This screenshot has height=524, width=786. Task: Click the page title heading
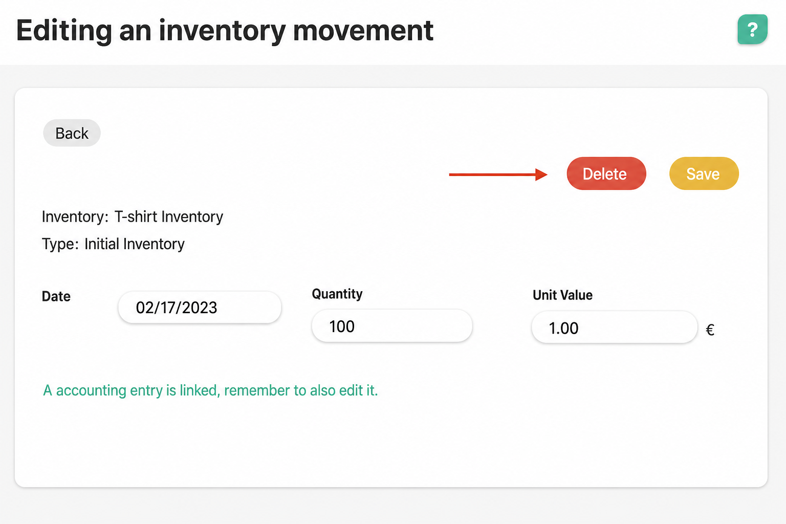225,31
